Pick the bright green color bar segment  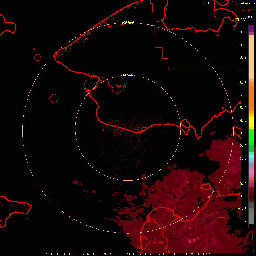[251, 137]
